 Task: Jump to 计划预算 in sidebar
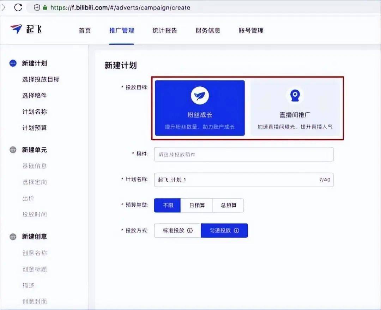tap(34, 128)
